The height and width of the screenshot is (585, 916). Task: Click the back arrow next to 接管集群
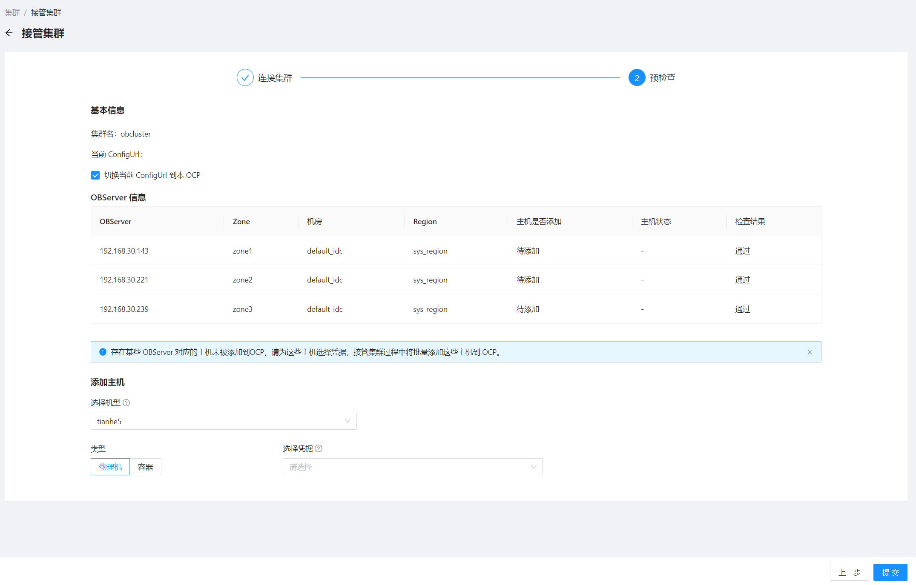pos(9,33)
